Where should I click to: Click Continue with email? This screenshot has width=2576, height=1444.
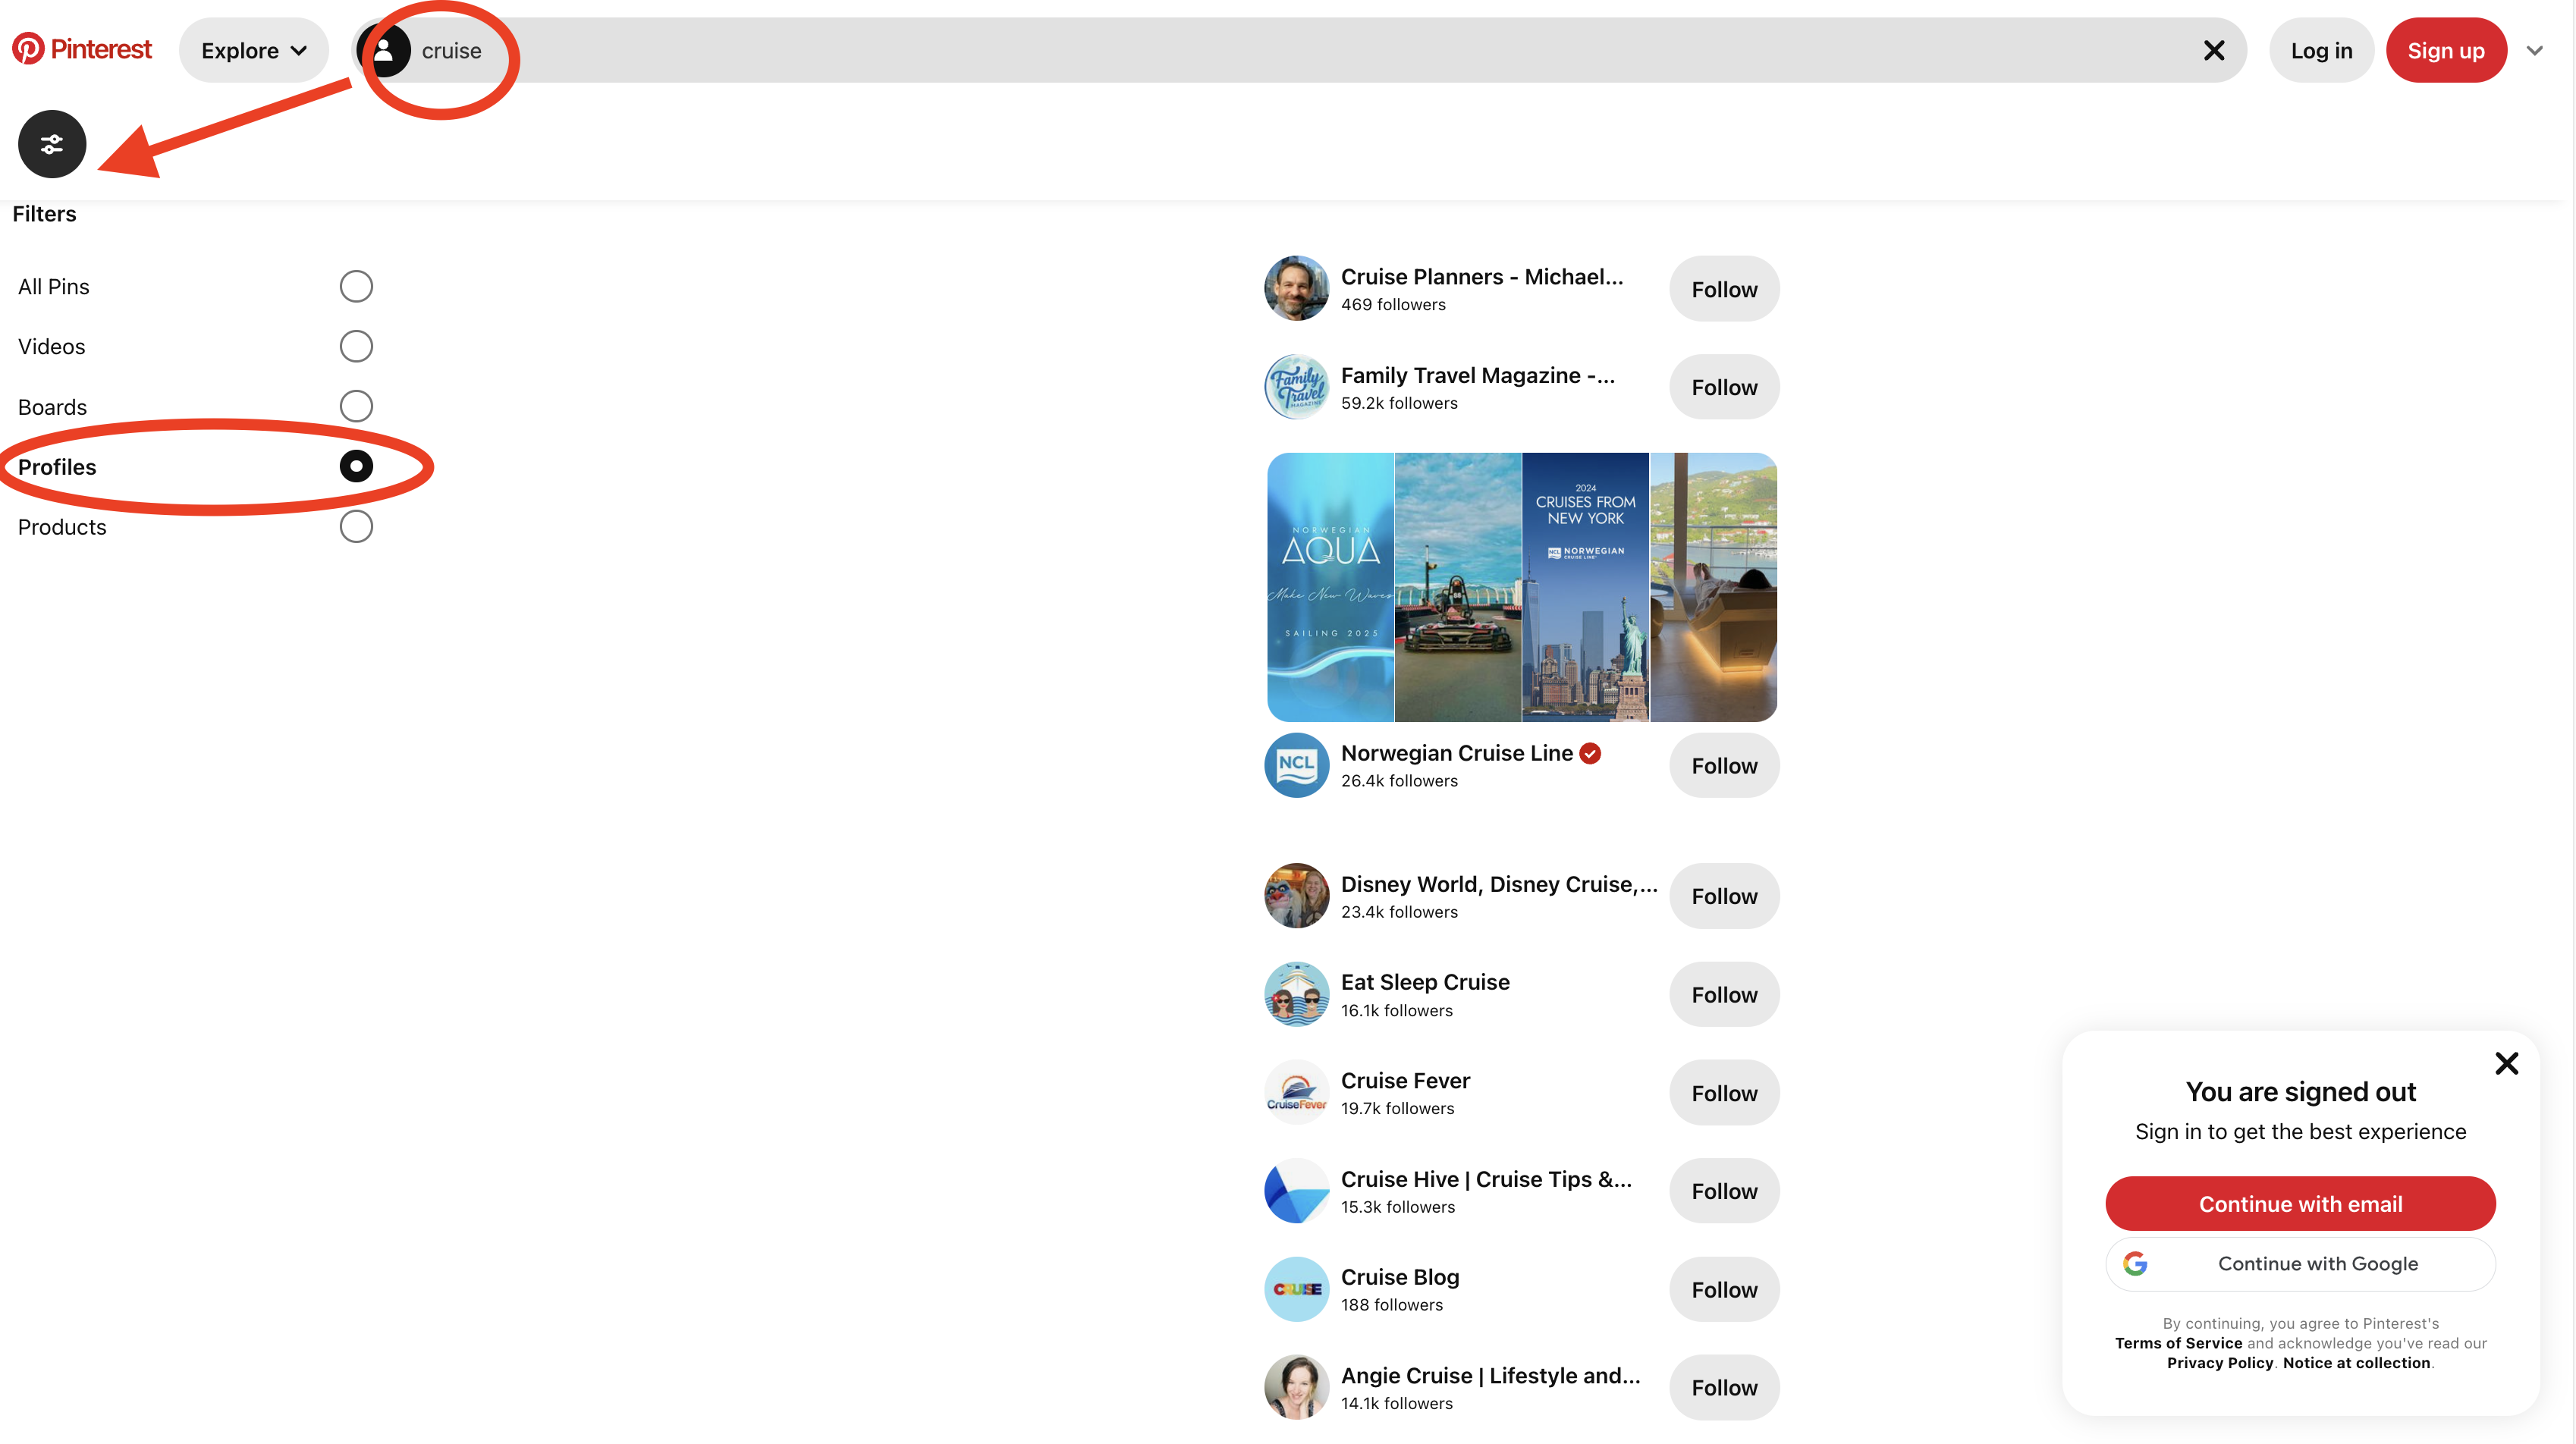point(2300,1204)
